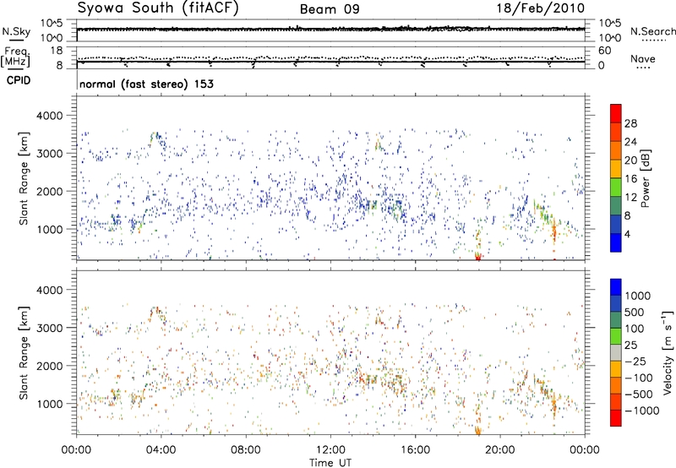Pick the teal 100–500 Velocity swatch
The image size is (676, 468).
pyautogui.click(x=616, y=320)
